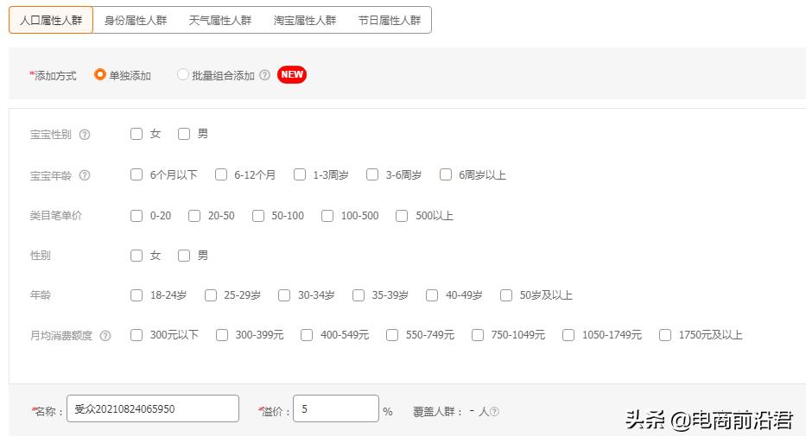806x443 pixels.
Task: Select 批量组合添加 radio option
Action: point(182,75)
